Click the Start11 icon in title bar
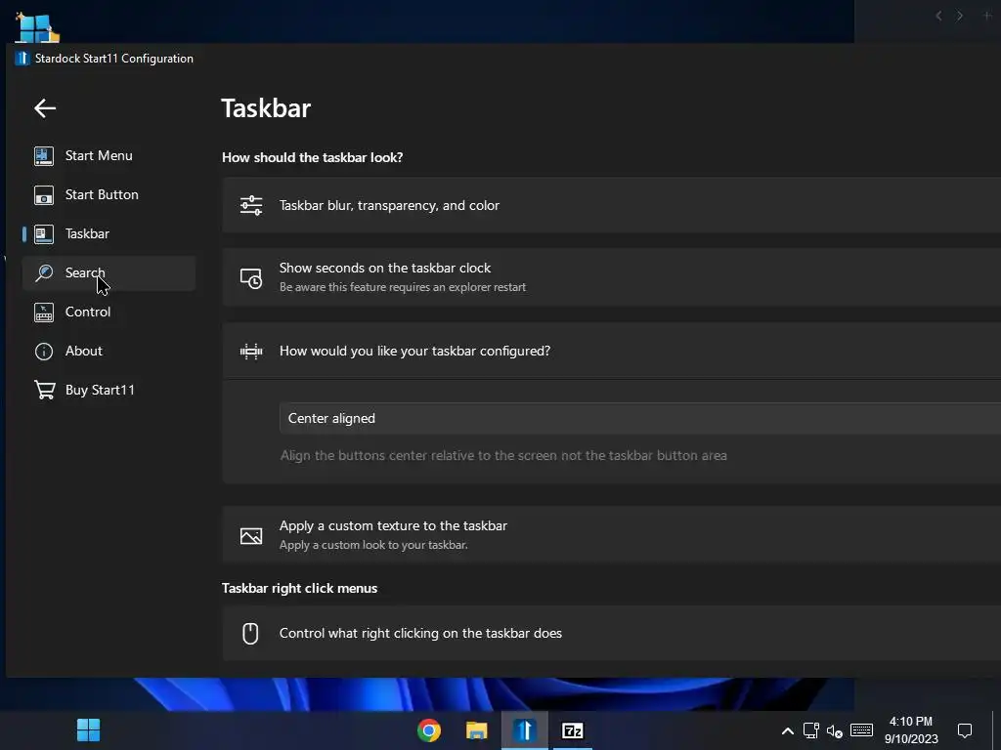The width and height of the screenshot is (1001, 750). click(x=22, y=58)
